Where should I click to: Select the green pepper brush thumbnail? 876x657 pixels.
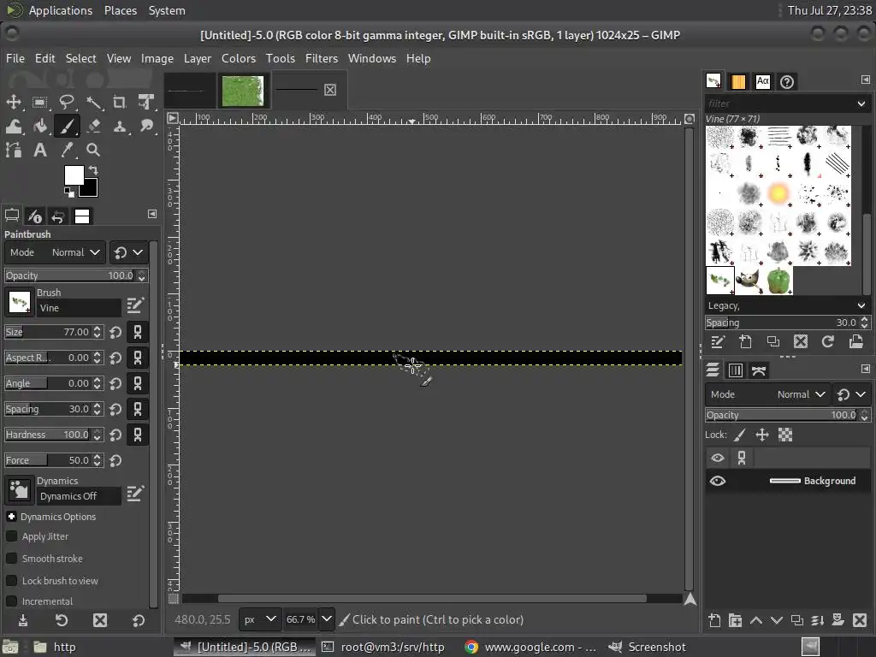778,281
